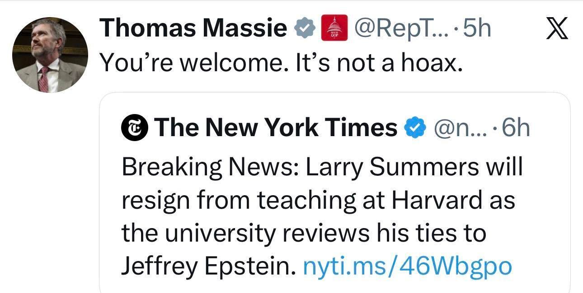This screenshot has height=293, width=583.
Task: Open the Thomas Massie display name
Action: (x=193, y=29)
